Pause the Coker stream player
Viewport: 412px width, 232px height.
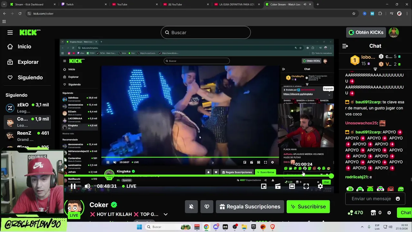point(73,186)
